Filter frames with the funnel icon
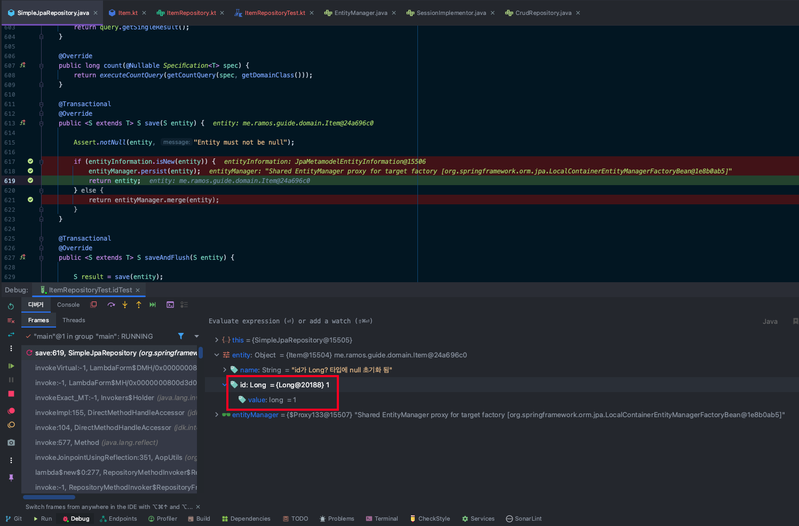Image resolution: width=799 pixels, height=526 pixels. pos(181,336)
